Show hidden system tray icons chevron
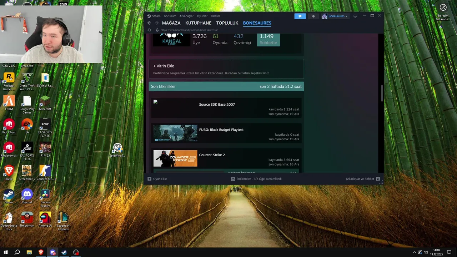Screen dimensions: 457x257 pos(414,252)
